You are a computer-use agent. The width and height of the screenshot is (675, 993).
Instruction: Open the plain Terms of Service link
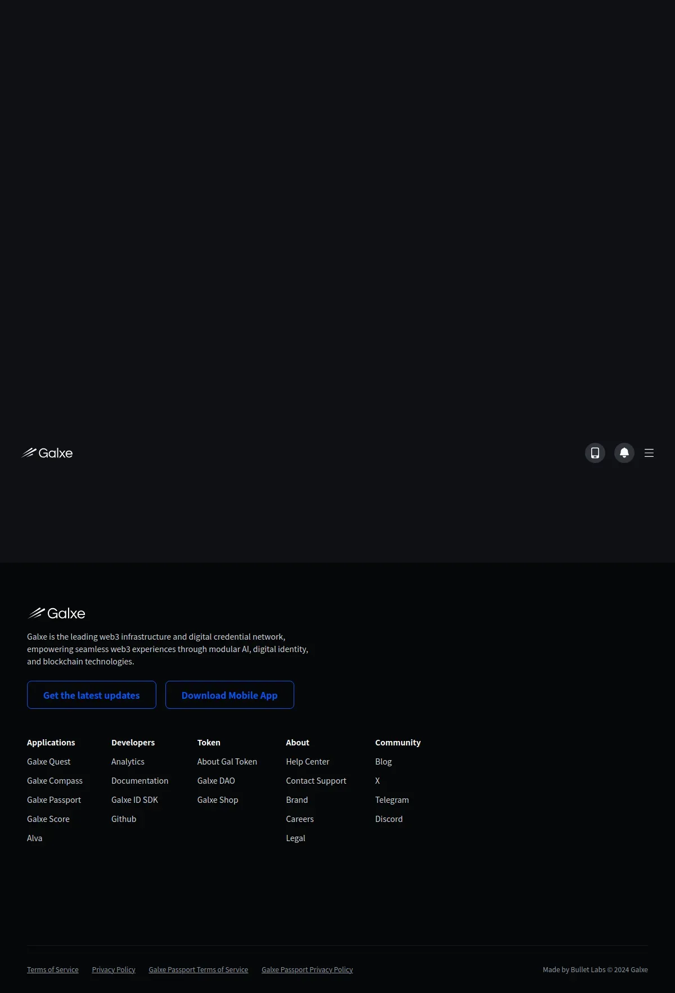pyautogui.click(x=53, y=970)
